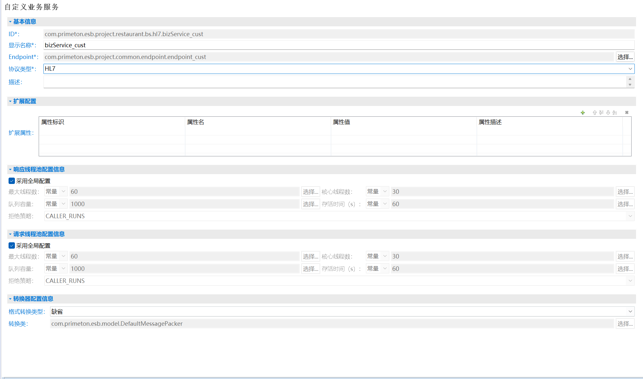Click the 属性名 column header
Viewport: 643px width, 379px height.
point(195,122)
